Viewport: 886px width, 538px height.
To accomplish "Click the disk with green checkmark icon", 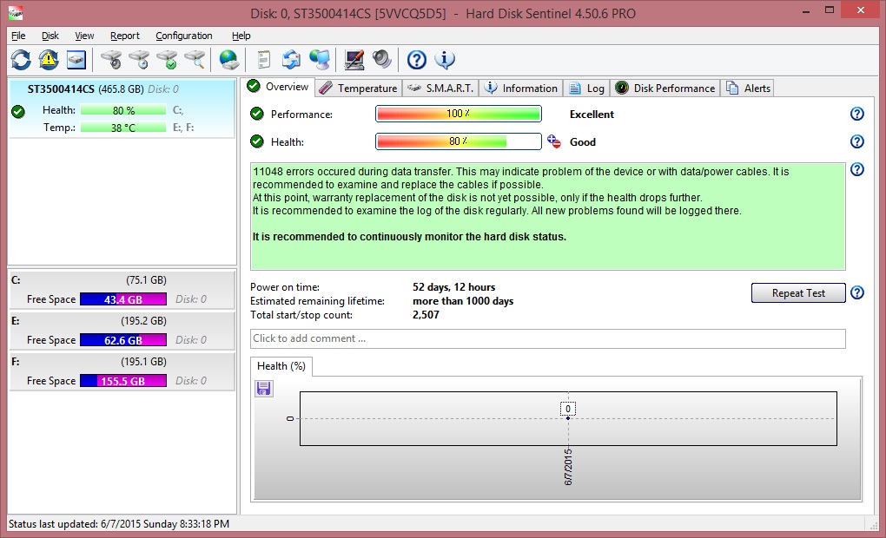I will click(167, 59).
